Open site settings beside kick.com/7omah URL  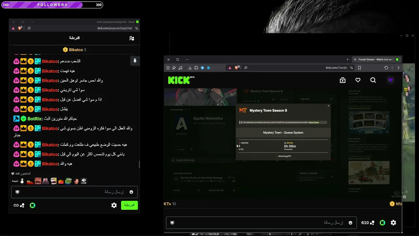(x=352, y=68)
